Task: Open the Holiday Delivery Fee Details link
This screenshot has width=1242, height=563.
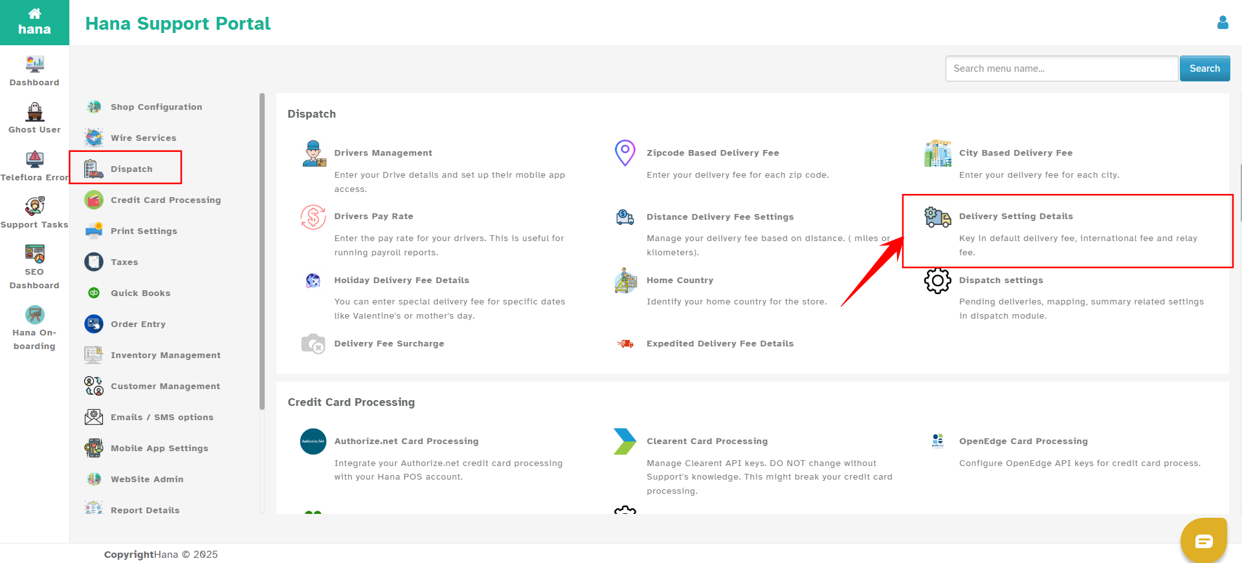Action: point(401,281)
